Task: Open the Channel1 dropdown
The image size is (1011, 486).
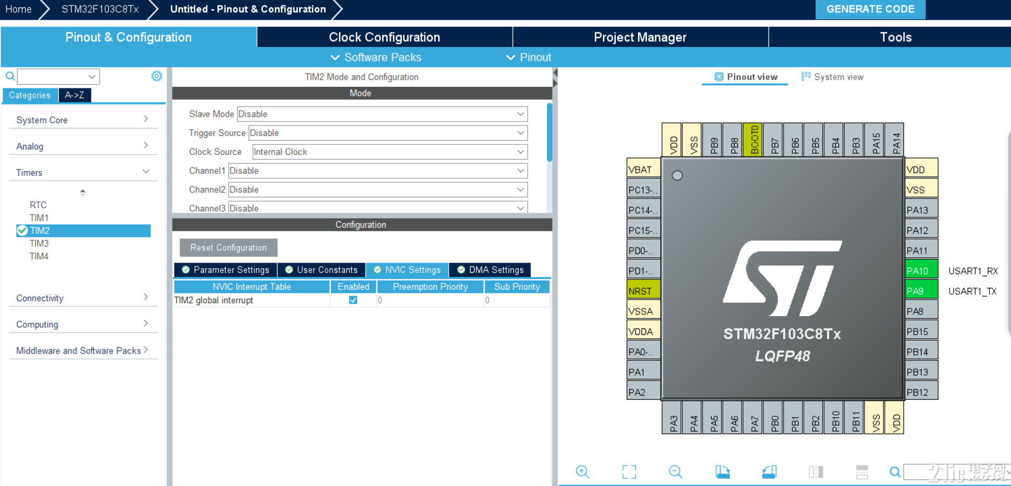Action: 378,170
